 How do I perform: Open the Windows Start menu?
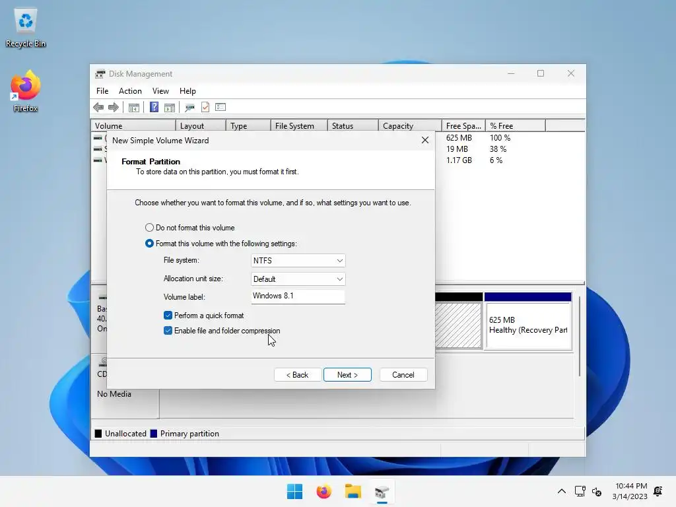295,491
